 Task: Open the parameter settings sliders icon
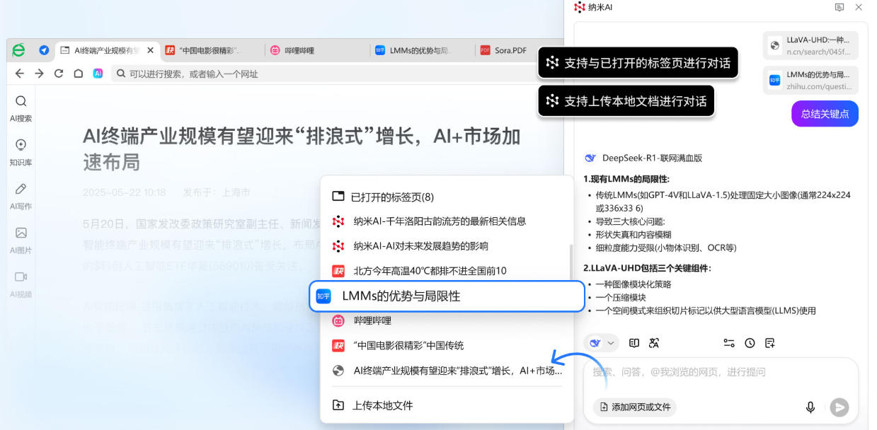click(x=729, y=343)
